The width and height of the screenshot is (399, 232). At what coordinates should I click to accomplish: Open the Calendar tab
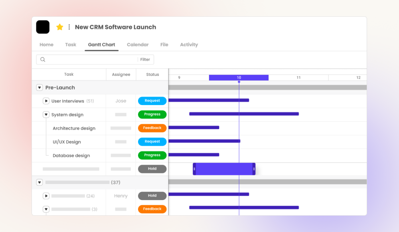pyautogui.click(x=138, y=45)
